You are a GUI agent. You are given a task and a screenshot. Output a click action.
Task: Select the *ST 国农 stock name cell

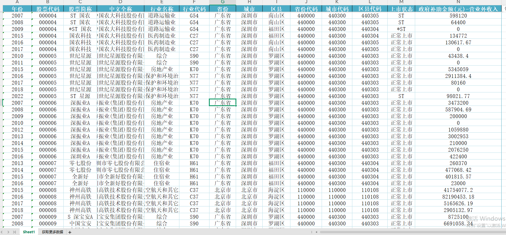(x=80, y=29)
